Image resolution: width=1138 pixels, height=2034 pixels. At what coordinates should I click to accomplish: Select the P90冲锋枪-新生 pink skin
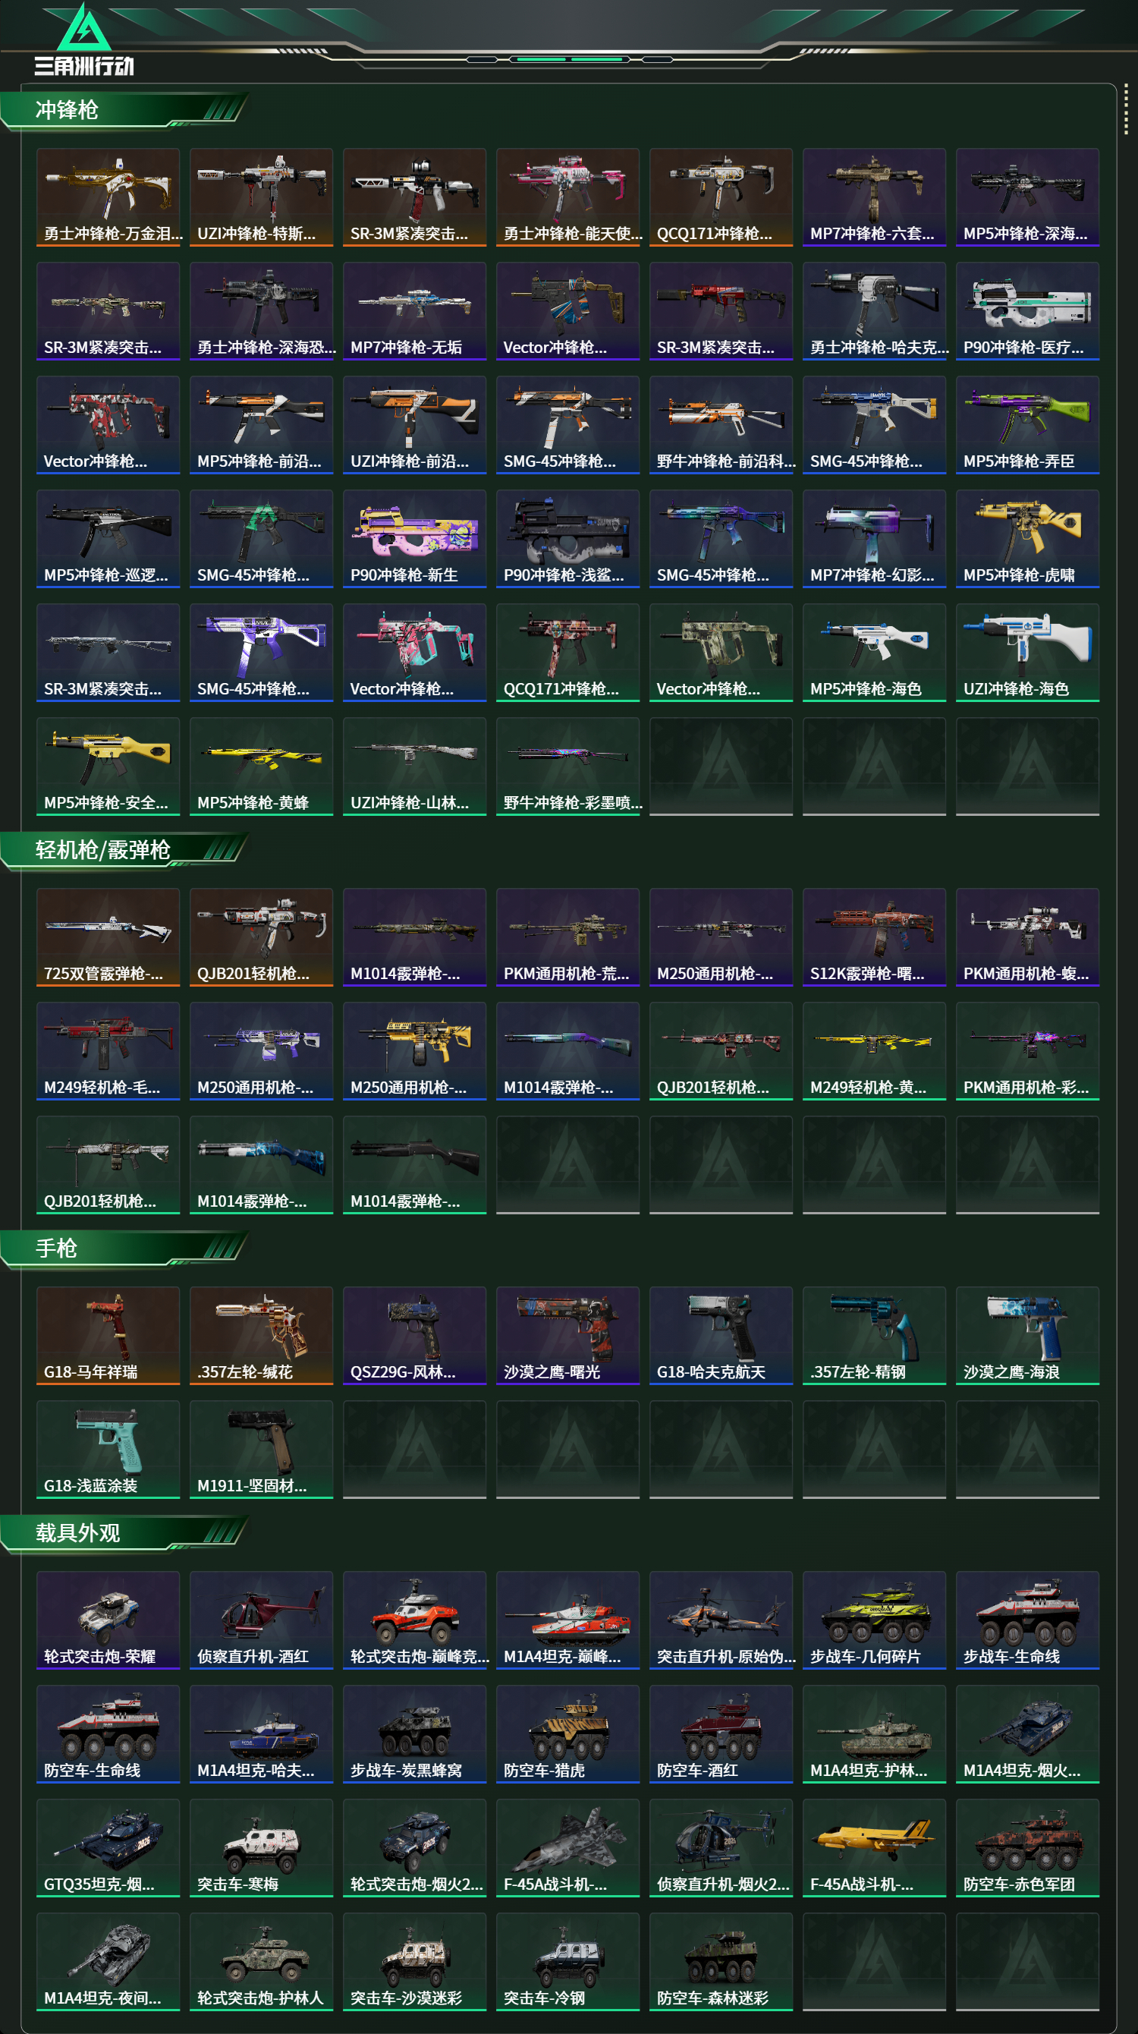(x=414, y=539)
